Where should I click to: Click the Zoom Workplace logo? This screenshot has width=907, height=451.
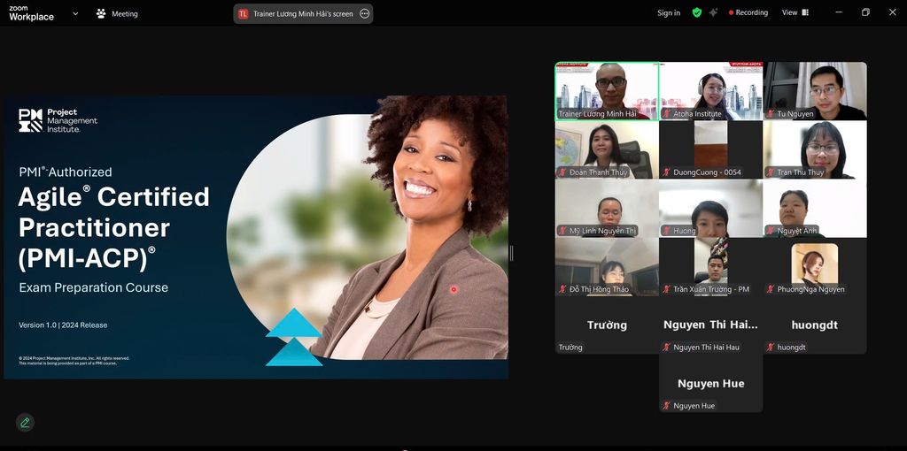pos(31,13)
